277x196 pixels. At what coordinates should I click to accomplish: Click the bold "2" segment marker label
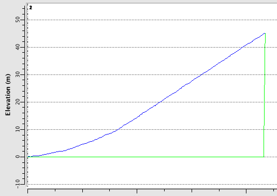point(31,8)
